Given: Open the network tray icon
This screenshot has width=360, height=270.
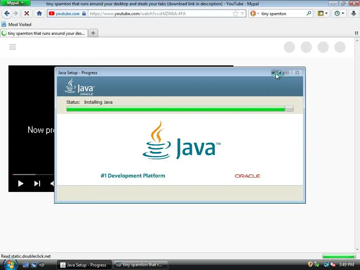Looking at the screenshot, I should 326,264.
